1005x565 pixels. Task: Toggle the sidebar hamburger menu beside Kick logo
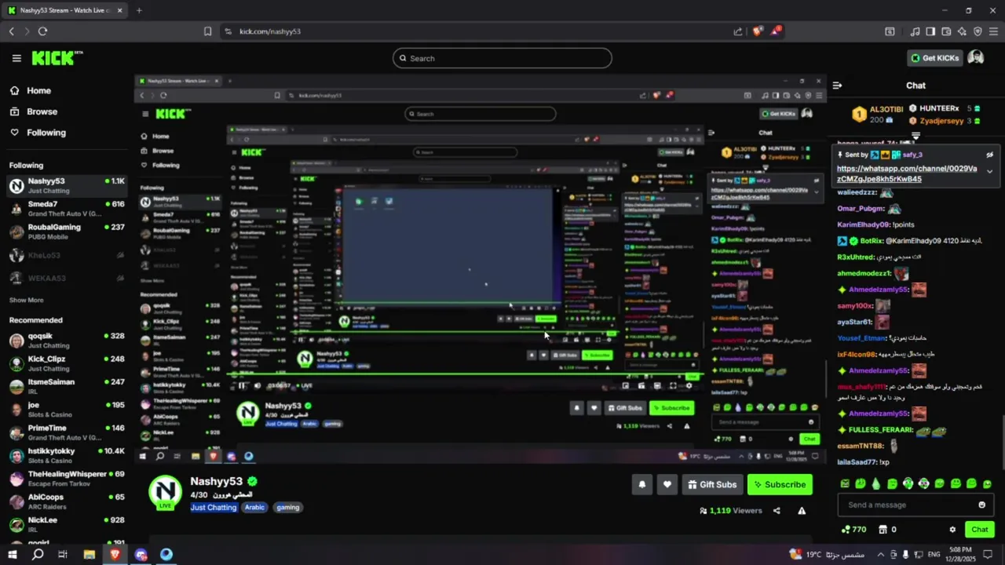point(16,58)
